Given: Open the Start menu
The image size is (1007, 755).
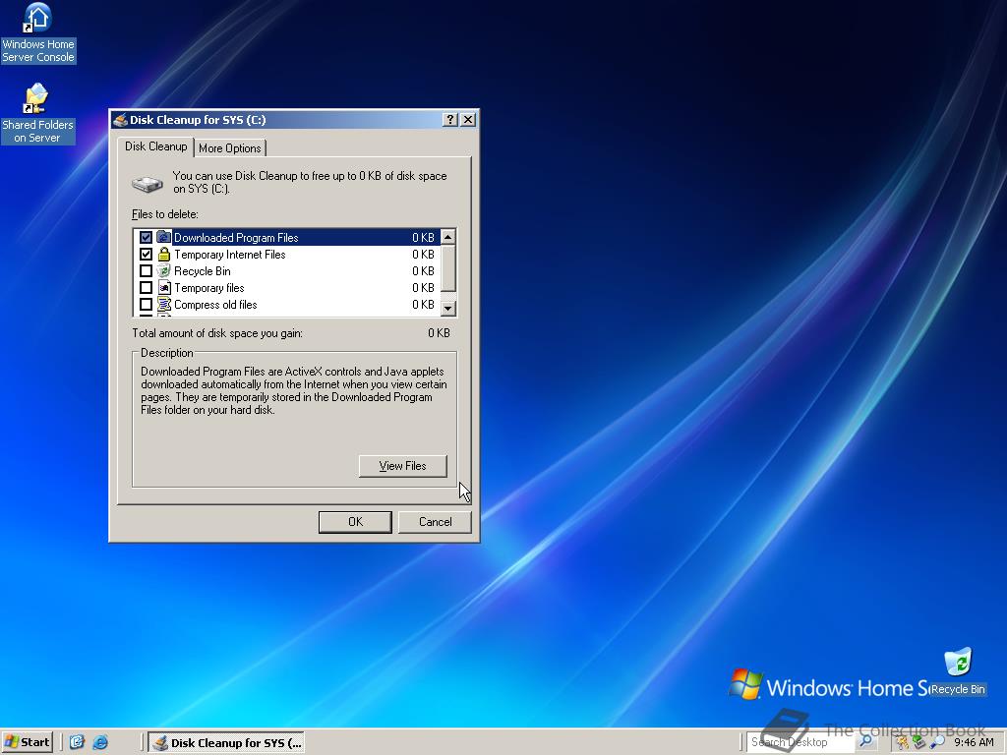Looking at the screenshot, I should [x=27, y=742].
